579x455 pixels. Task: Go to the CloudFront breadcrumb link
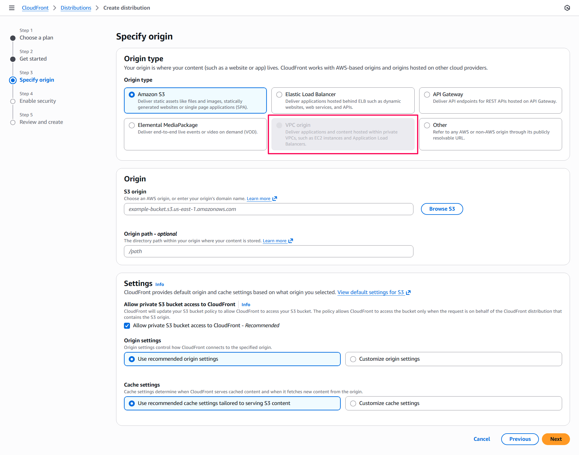35,8
